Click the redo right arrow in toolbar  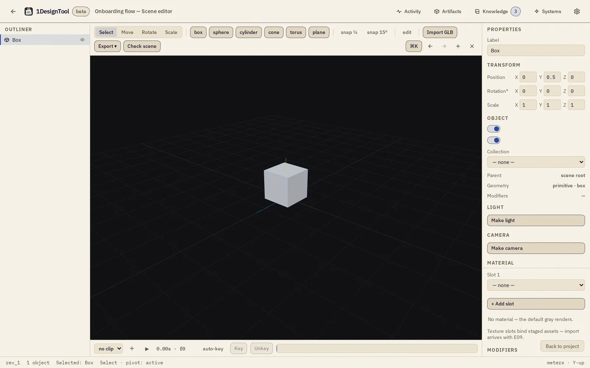[444, 46]
